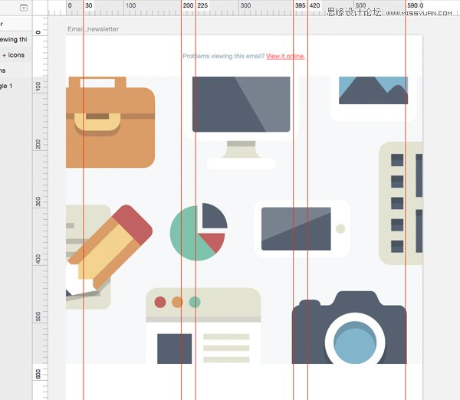Click the 400 mark on vertical ruler

click(38, 259)
